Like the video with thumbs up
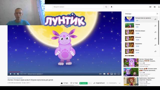This screenshot has height=90, width=160. (x=64, y=83)
